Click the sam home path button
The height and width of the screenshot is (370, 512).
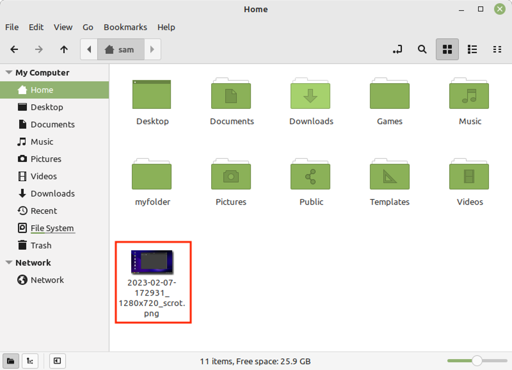point(121,49)
